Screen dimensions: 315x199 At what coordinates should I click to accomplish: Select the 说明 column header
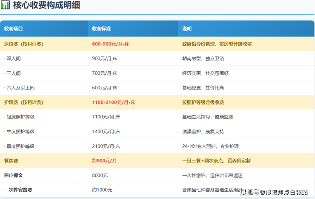[187, 29]
